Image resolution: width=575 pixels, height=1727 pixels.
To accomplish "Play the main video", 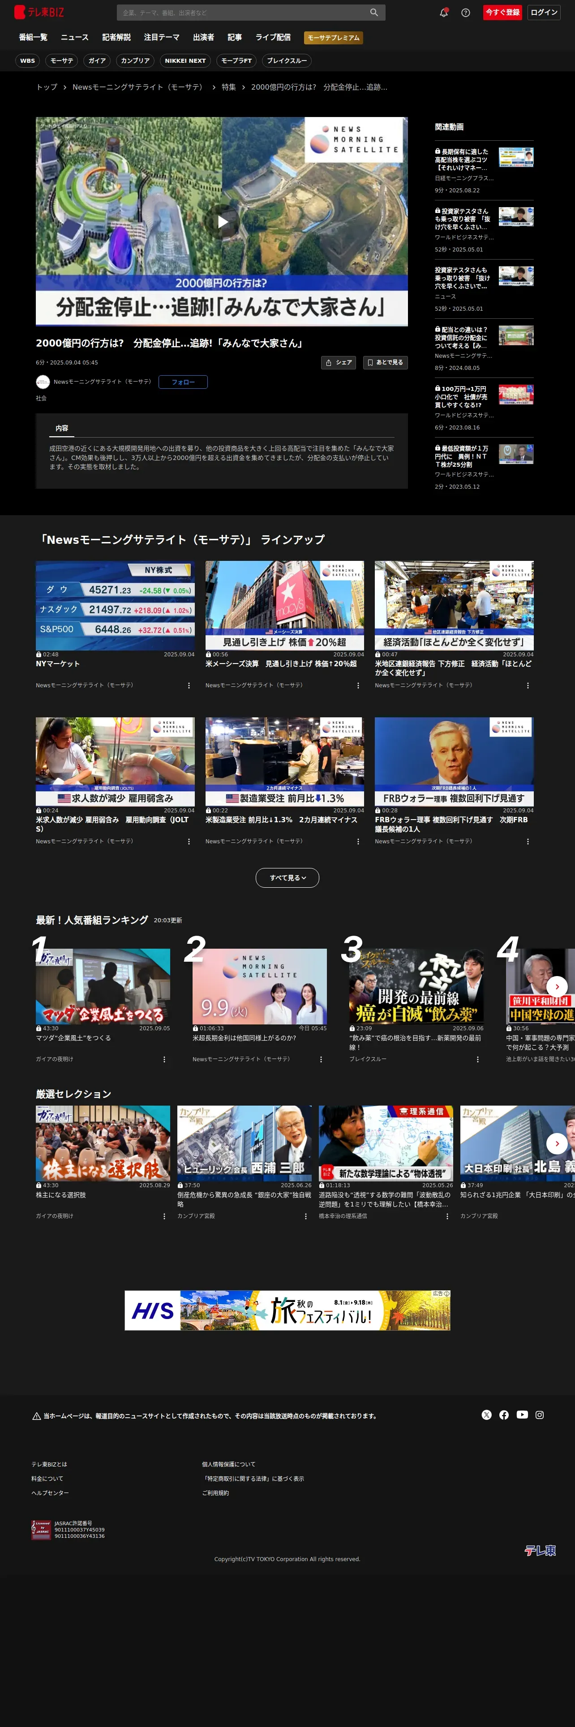I will pyautogui.click(x=222, y=222).
